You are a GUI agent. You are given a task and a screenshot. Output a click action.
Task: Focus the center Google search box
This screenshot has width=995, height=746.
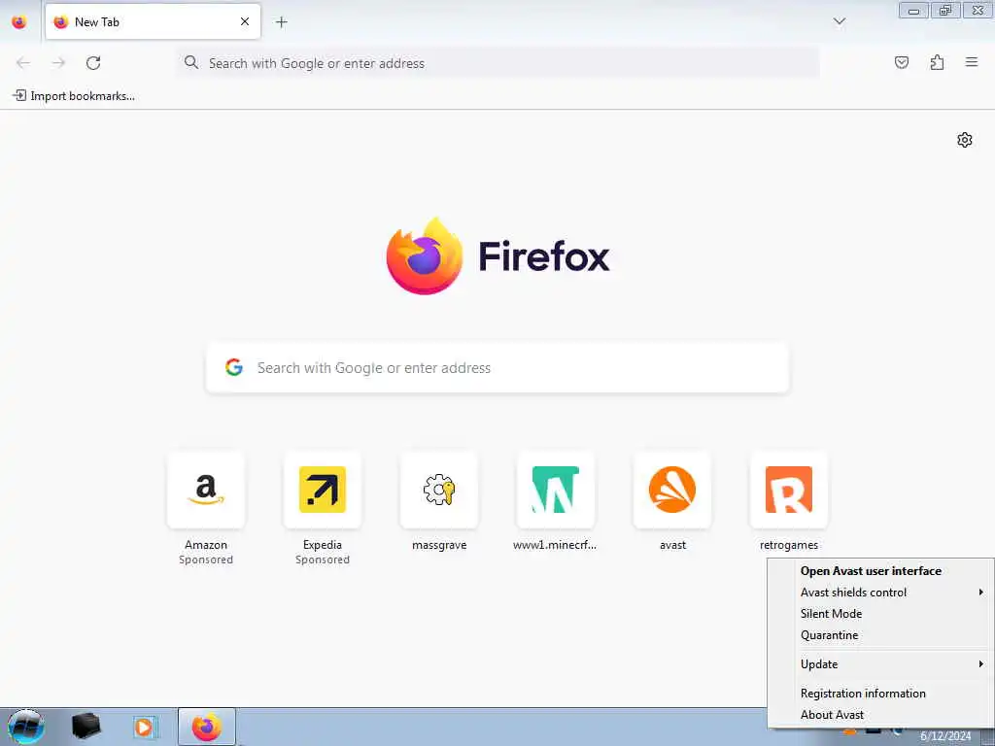[497, 368]
